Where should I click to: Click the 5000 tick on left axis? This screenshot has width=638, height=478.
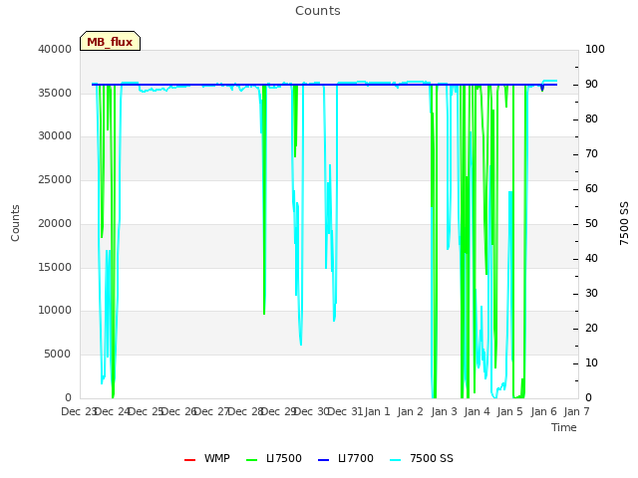coord(58,355)
